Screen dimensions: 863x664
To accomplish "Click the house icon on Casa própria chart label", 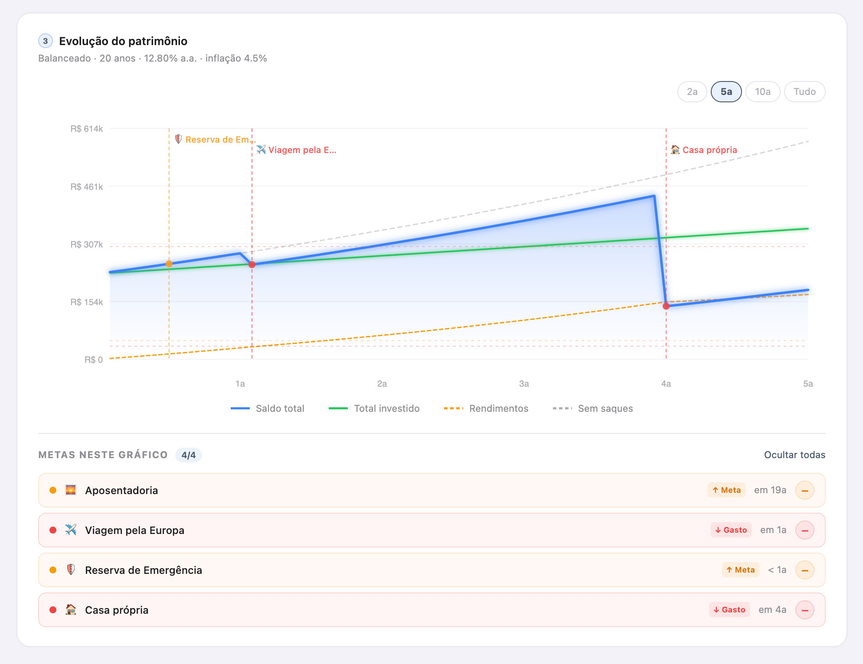I will tap(675, 150).
